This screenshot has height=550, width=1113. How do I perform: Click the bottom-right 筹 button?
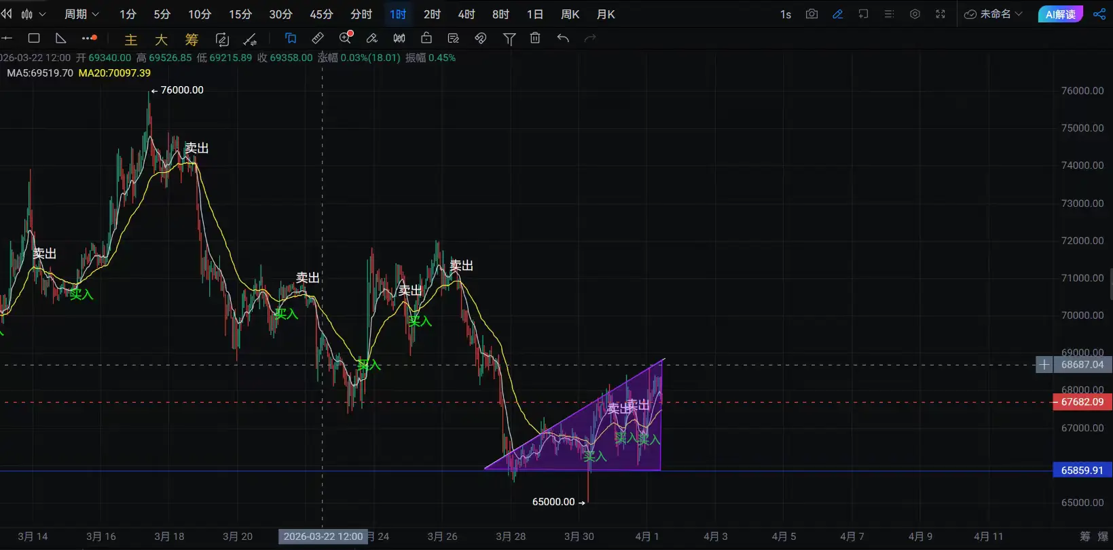[x=1085, y=536]
